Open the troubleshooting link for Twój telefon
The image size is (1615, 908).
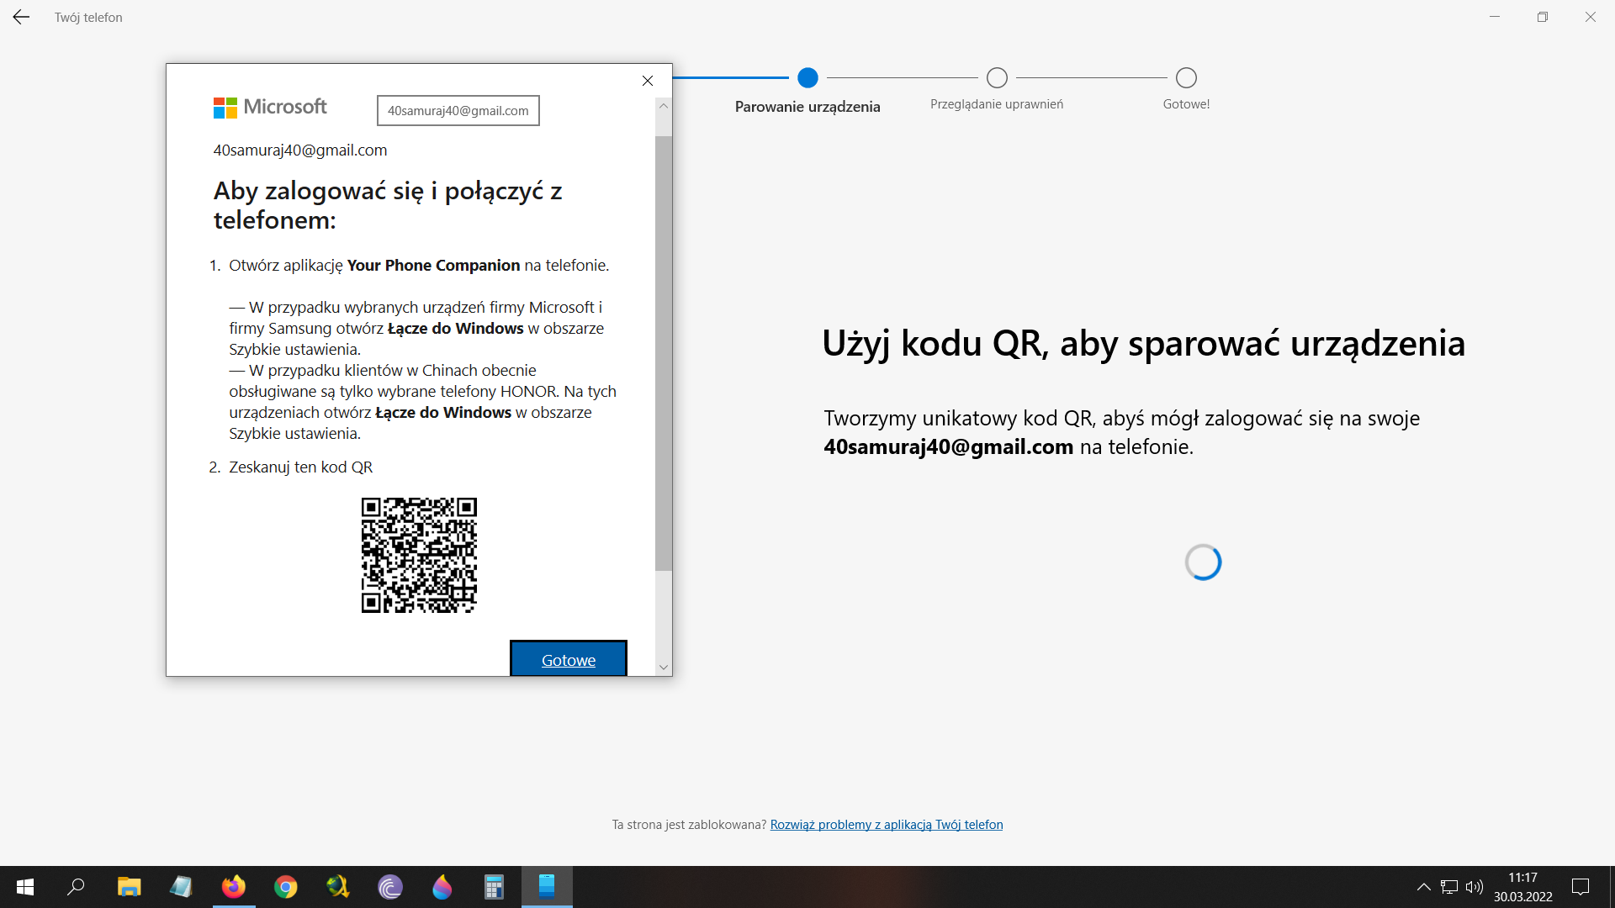[x=886, y=825]
